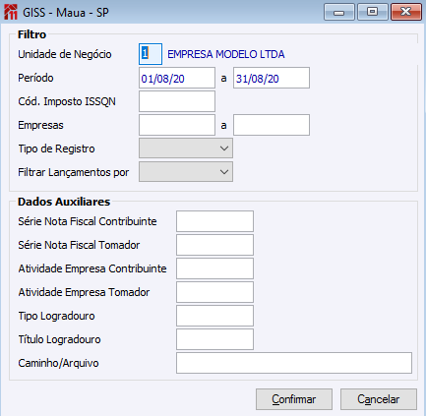Maximize the GISS window

tap(373, 12)
